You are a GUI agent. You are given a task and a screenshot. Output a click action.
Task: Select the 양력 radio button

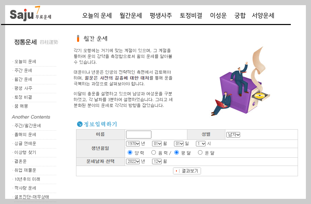pos(130,152)
